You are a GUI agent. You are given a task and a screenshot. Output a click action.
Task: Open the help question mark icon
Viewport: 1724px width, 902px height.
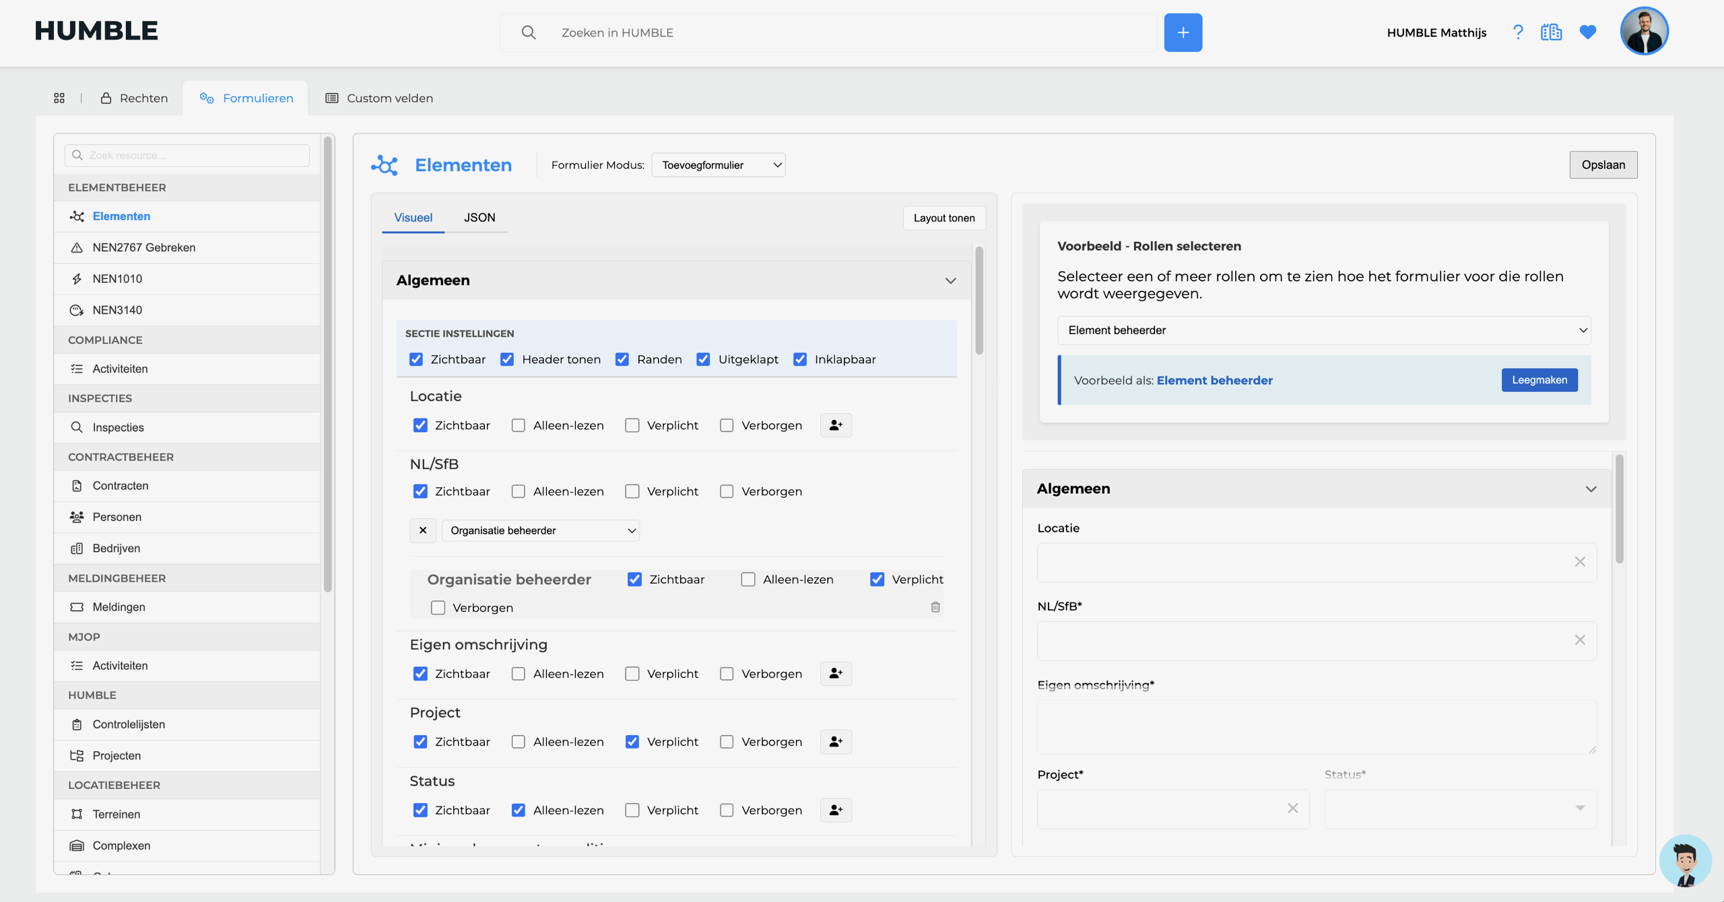1517,32
